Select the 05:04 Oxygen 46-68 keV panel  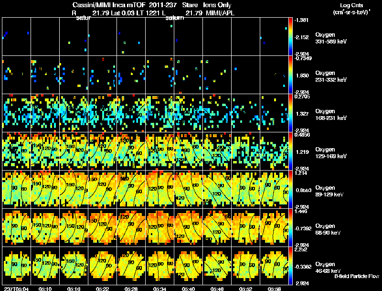coord(17,266)
